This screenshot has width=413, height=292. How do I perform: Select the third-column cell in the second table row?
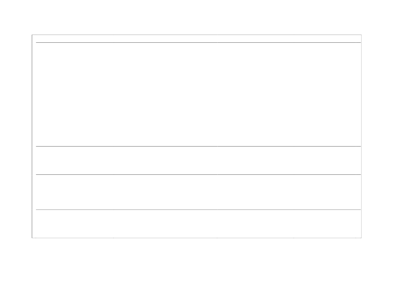click(x=255, y=160)
